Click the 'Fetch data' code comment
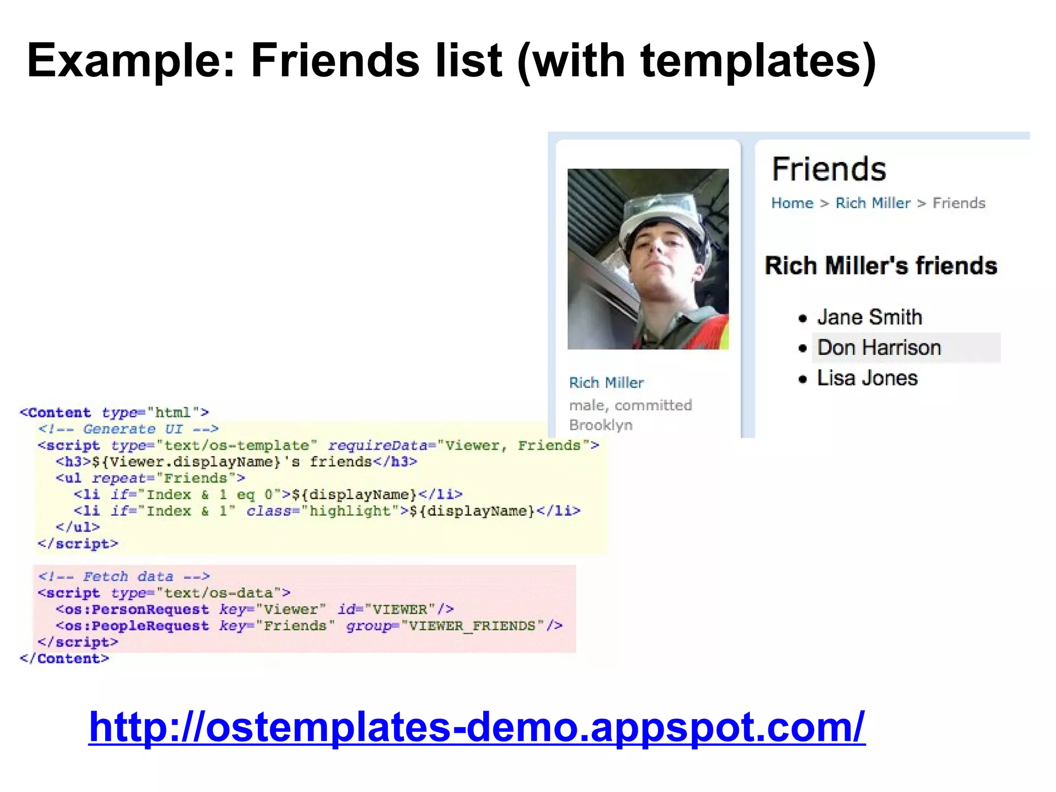Image resolution: width=1056 pixels, height=792 pixels. pyautogui.click(x=124, y=576)
